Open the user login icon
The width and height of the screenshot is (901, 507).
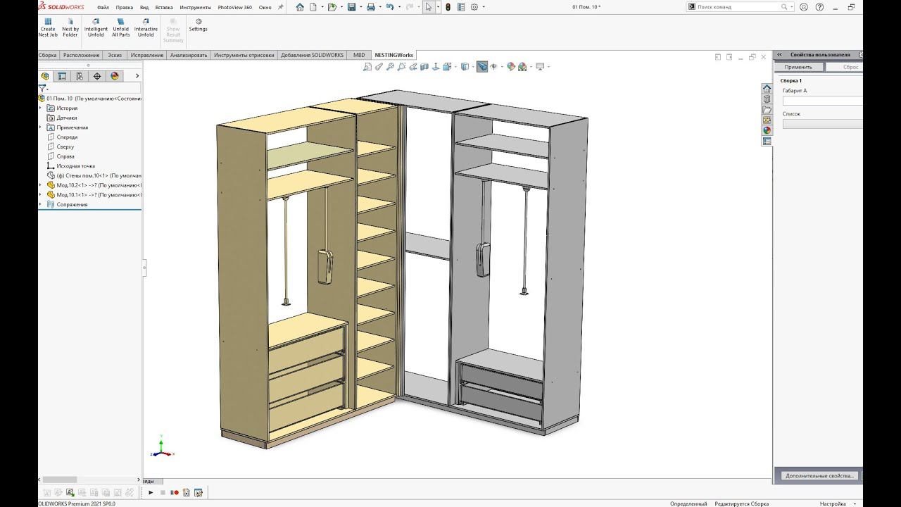tap(802, 7)
